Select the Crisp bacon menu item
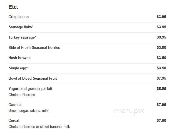 click(x=19, y=17)
